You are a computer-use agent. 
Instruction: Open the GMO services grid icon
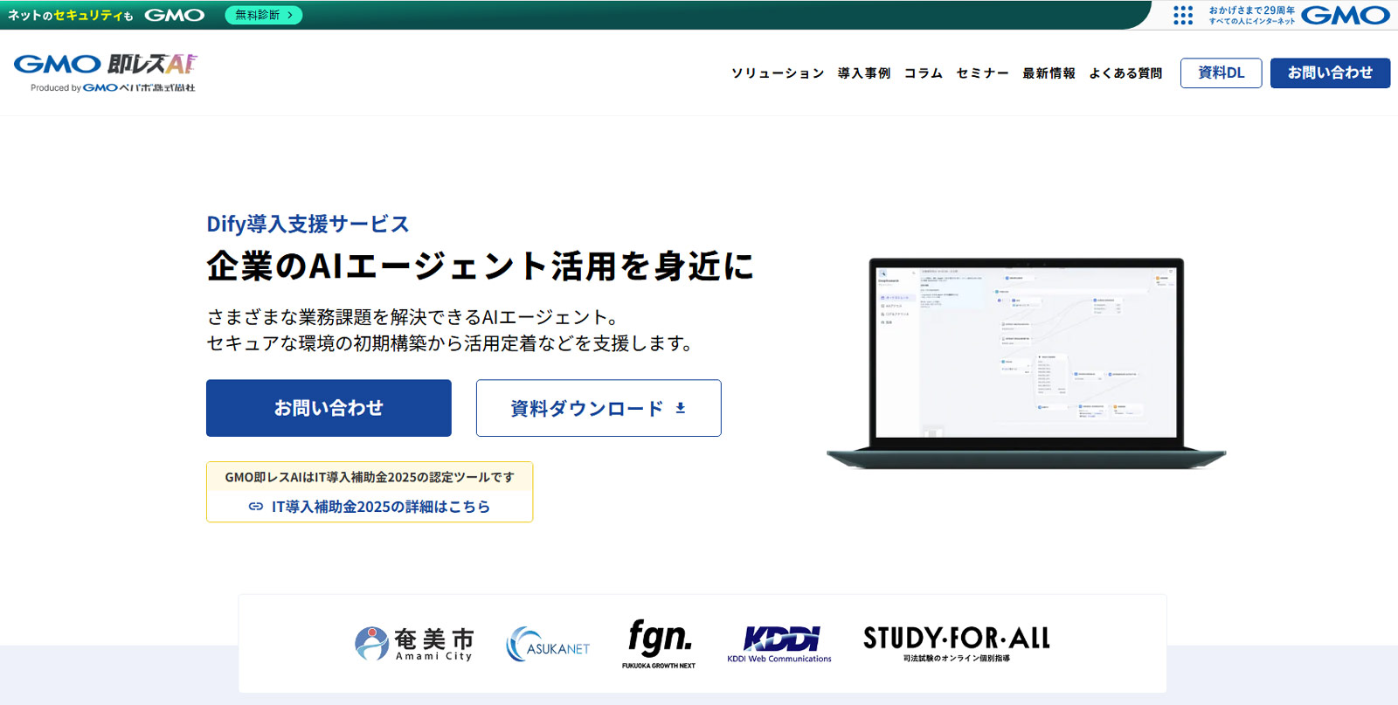click(1183, 15)
